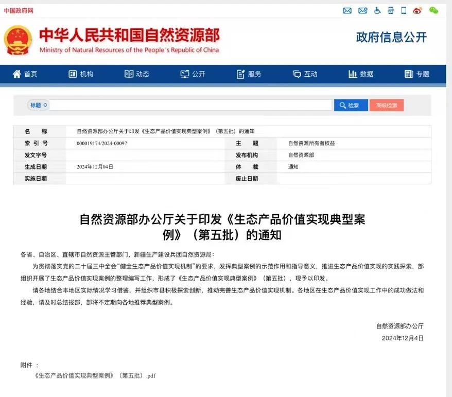Screen dimensions: 452x397
Task: Click the national emblem logo
Action: tap(18, 40)
